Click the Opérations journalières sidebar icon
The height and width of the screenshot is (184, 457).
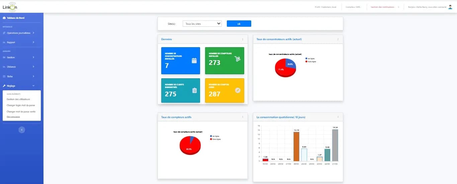click(x=4, y=33)
